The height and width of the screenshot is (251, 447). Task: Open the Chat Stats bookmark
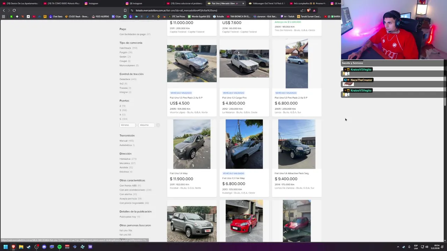[56, 16]
